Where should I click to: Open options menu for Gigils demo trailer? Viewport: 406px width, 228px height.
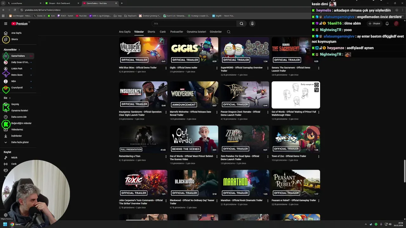tap(217, 68)
